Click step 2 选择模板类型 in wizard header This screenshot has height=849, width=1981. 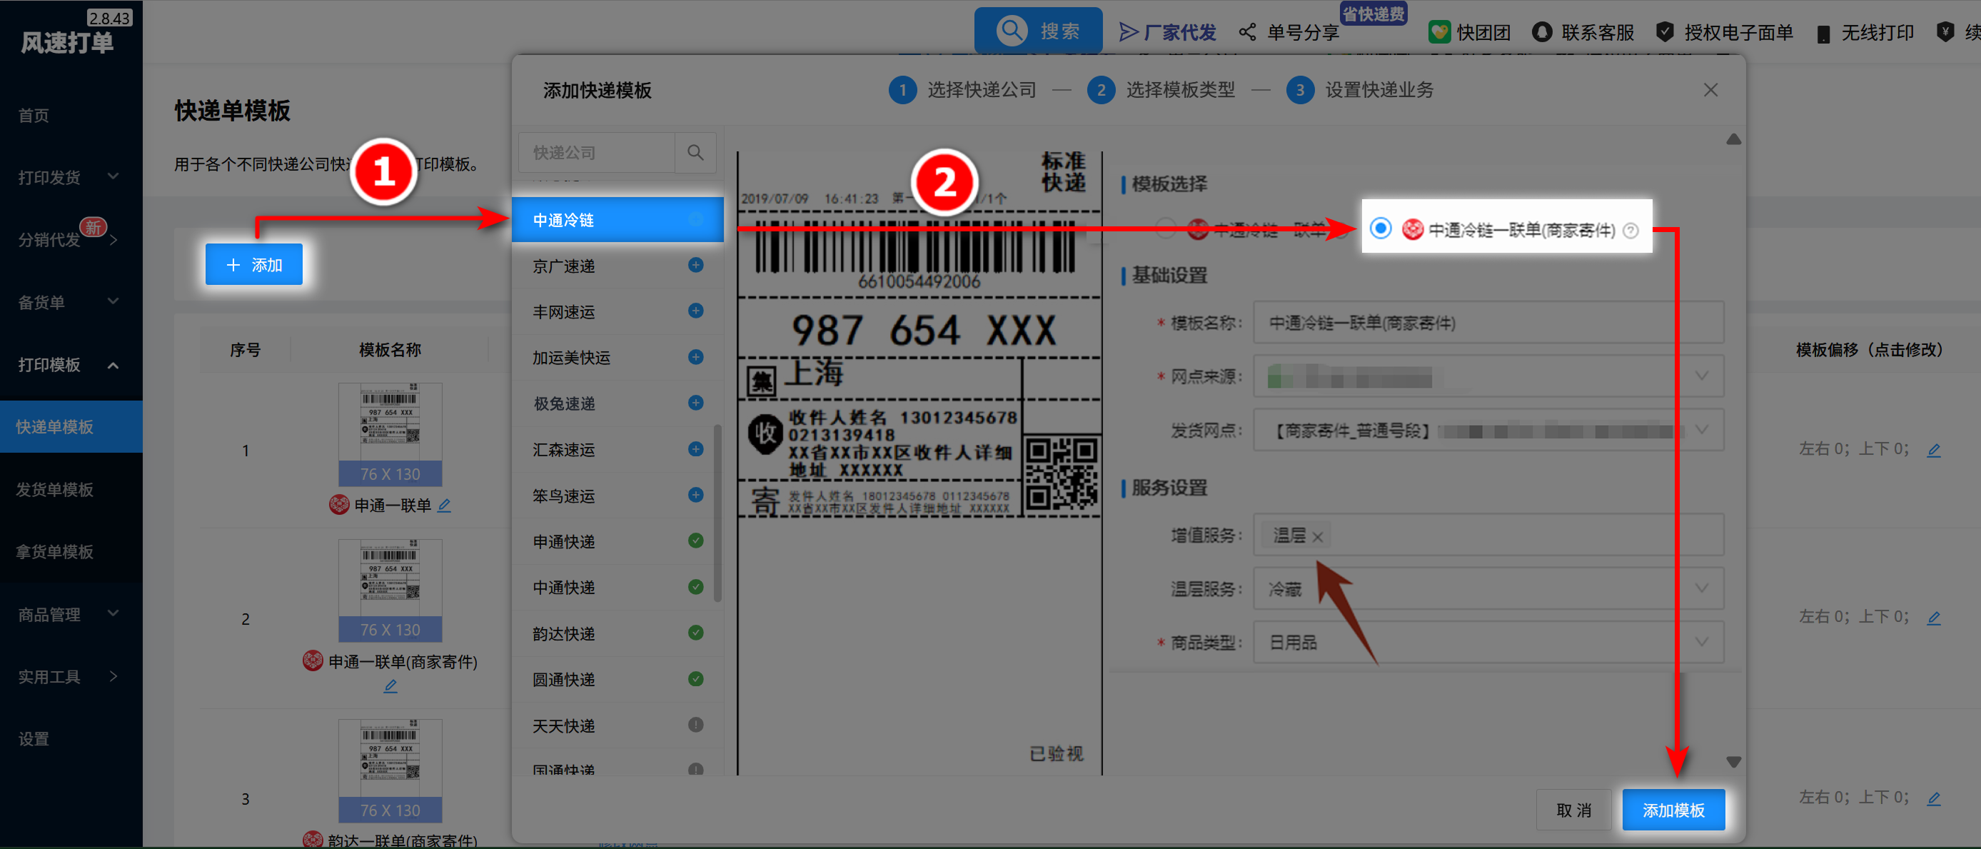pos(1161,90)
